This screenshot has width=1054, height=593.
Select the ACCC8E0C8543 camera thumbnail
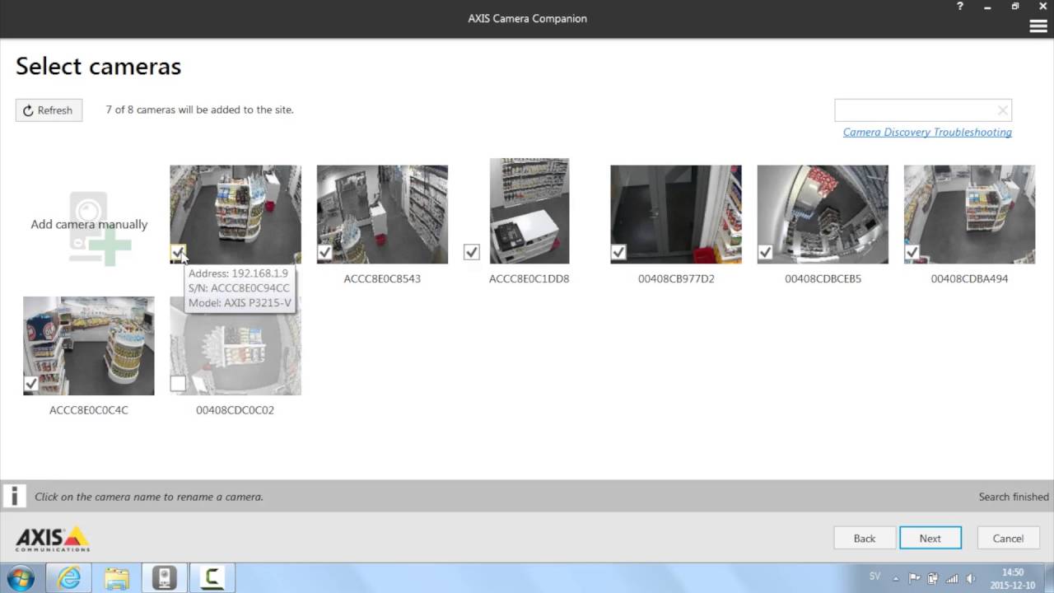pyautogui.click(x=382, y=214)
